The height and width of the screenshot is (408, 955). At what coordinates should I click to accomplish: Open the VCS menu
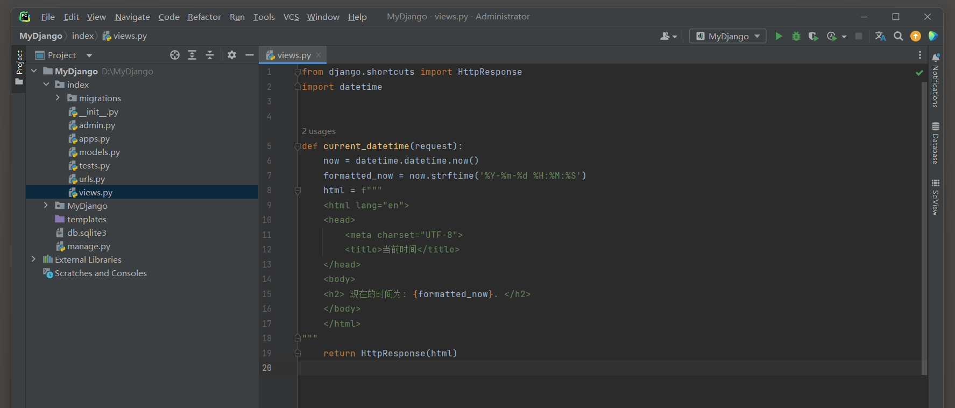pyautogui.click(x=291, y=17)
